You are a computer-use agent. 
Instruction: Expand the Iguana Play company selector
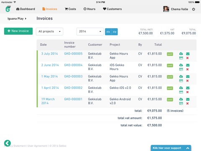(x=17, y=18)
